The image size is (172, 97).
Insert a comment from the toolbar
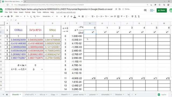click(x=115, y=16)
